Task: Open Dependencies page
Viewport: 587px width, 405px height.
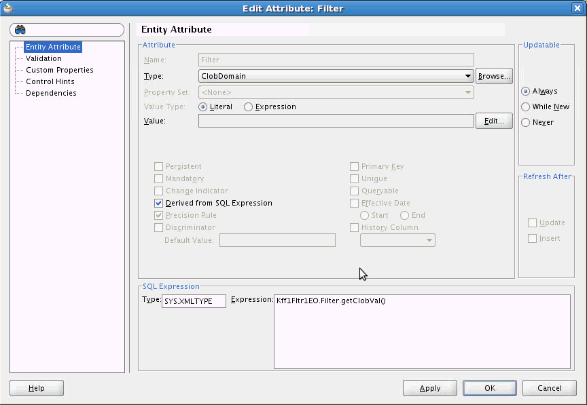Action: 51,93
